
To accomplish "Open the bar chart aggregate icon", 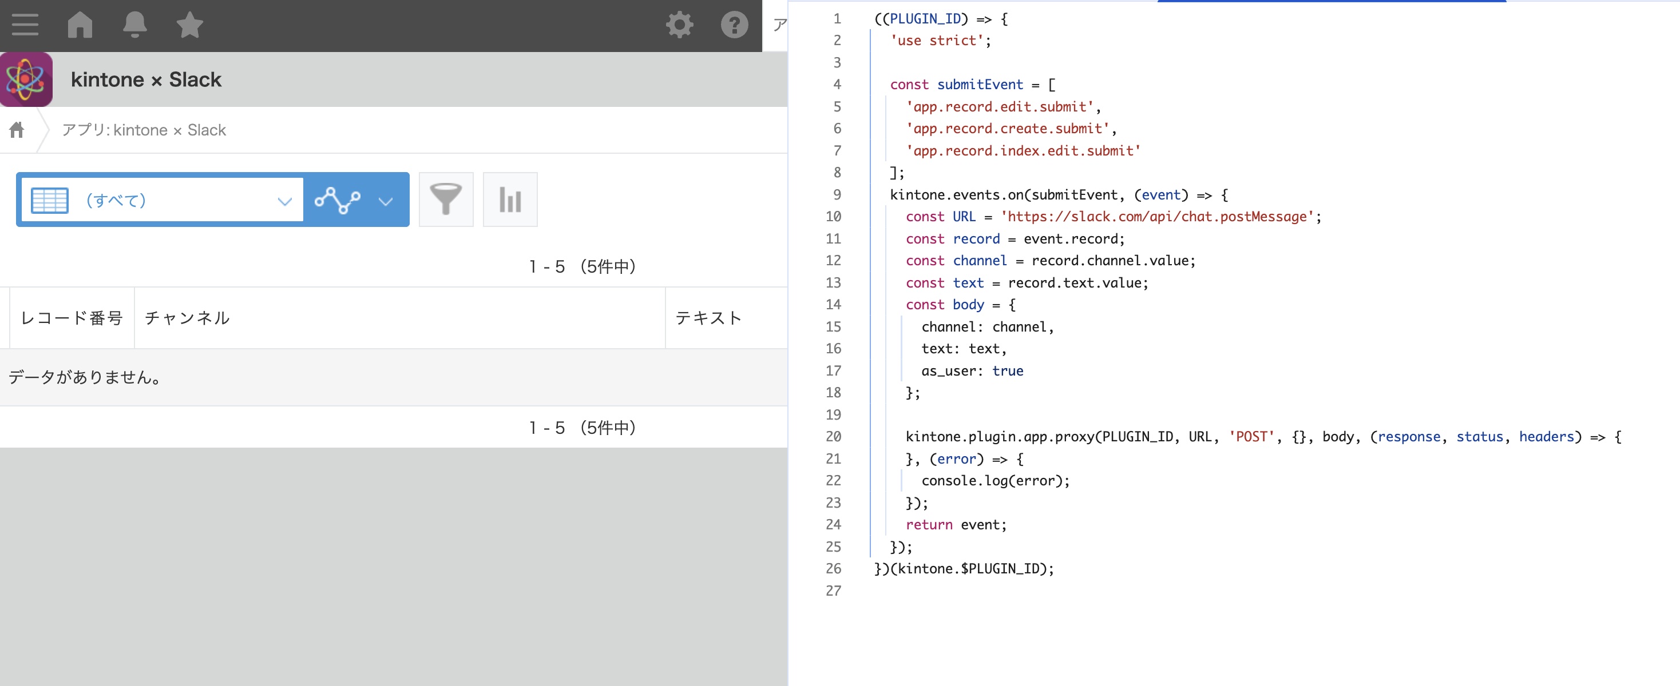I will click(510, 200).
